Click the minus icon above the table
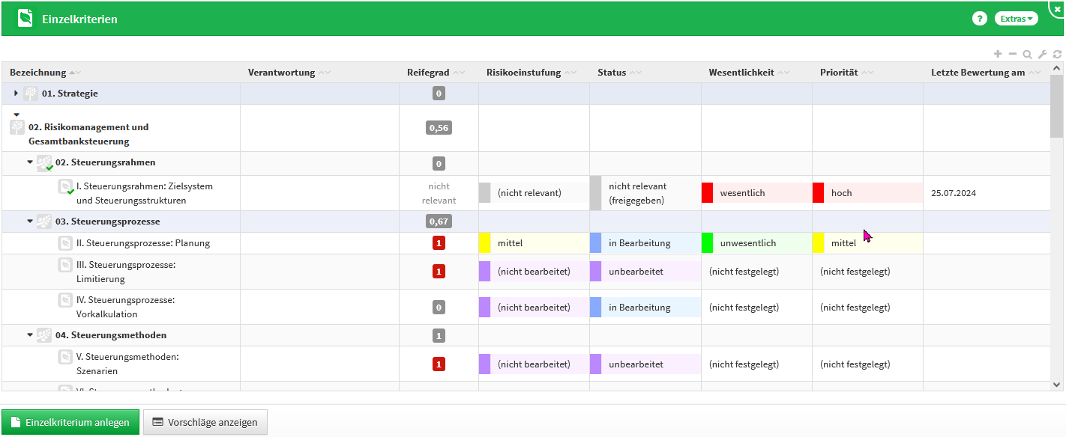1066x437 pixels. coord(1012,54)
